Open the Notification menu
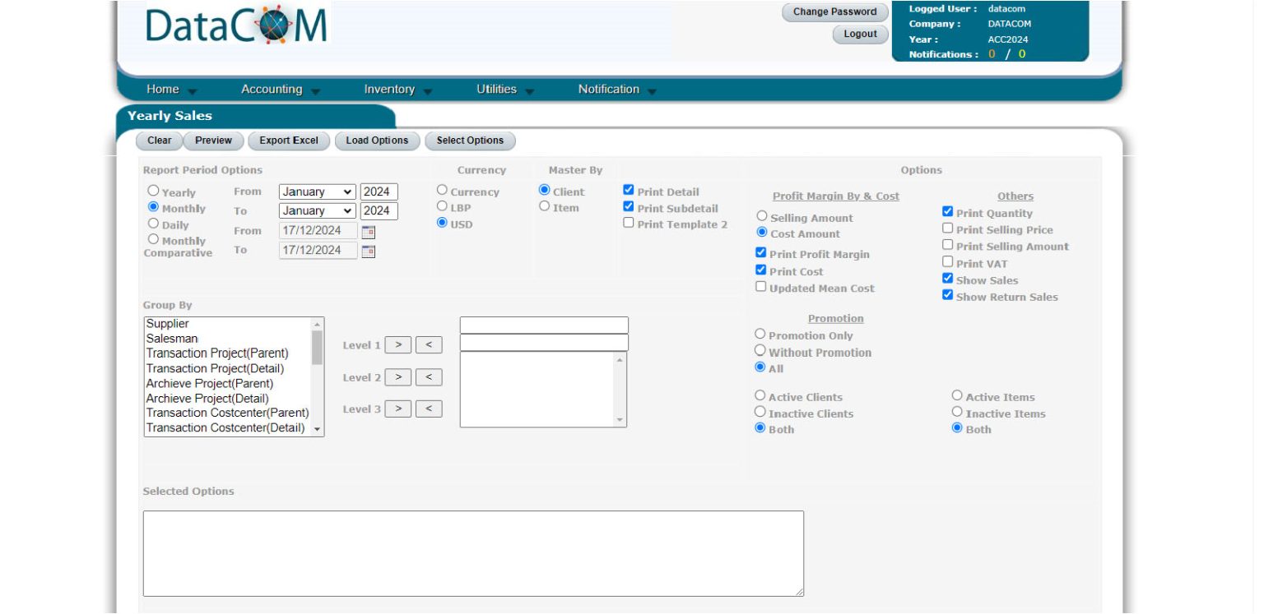This screenshot has width=1264, height=614. coord(609,89)
